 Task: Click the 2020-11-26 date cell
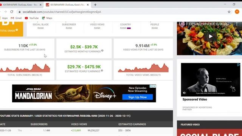pyautogui.click(x=5, y=130)
